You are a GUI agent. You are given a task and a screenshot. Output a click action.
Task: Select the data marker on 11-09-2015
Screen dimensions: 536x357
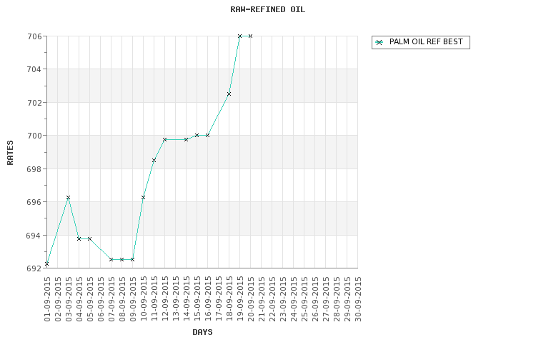tap(154, 160)
